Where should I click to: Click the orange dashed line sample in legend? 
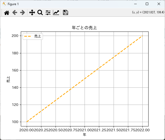[x=27, y=36]
